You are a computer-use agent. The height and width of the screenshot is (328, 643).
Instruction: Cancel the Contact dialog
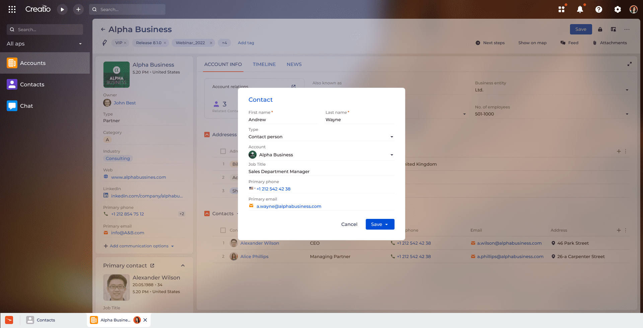(x=349, y=224)
